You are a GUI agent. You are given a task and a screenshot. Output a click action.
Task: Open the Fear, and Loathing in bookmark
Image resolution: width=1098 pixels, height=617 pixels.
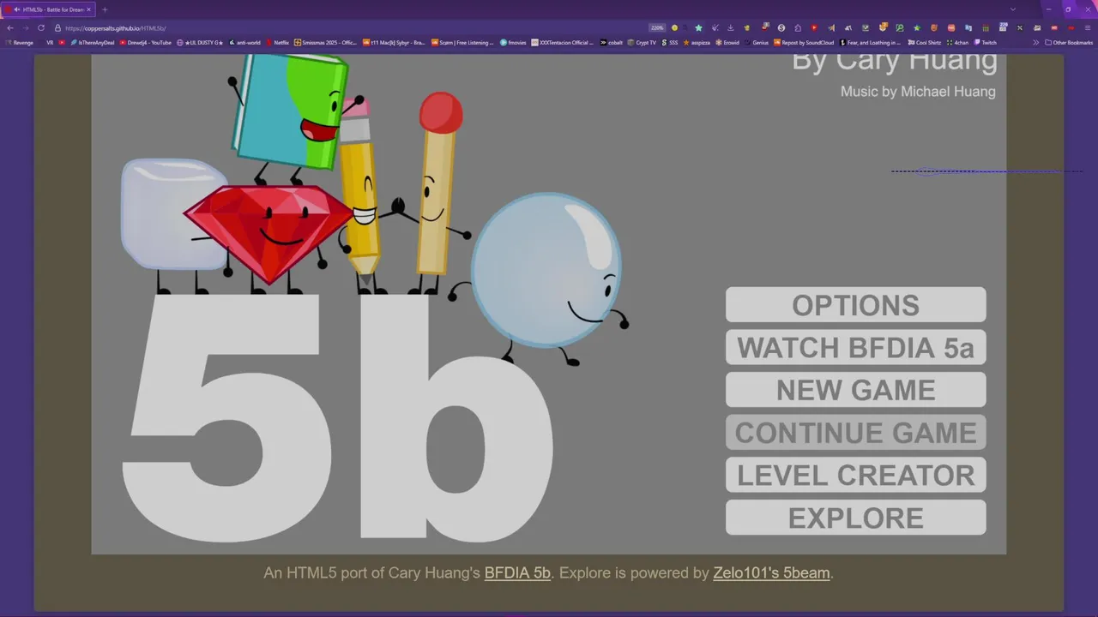click(871, 42)
